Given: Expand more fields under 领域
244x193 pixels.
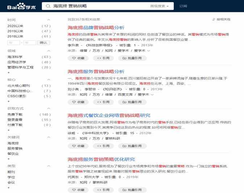Looking at the screenshot, I should click(9, 73).
